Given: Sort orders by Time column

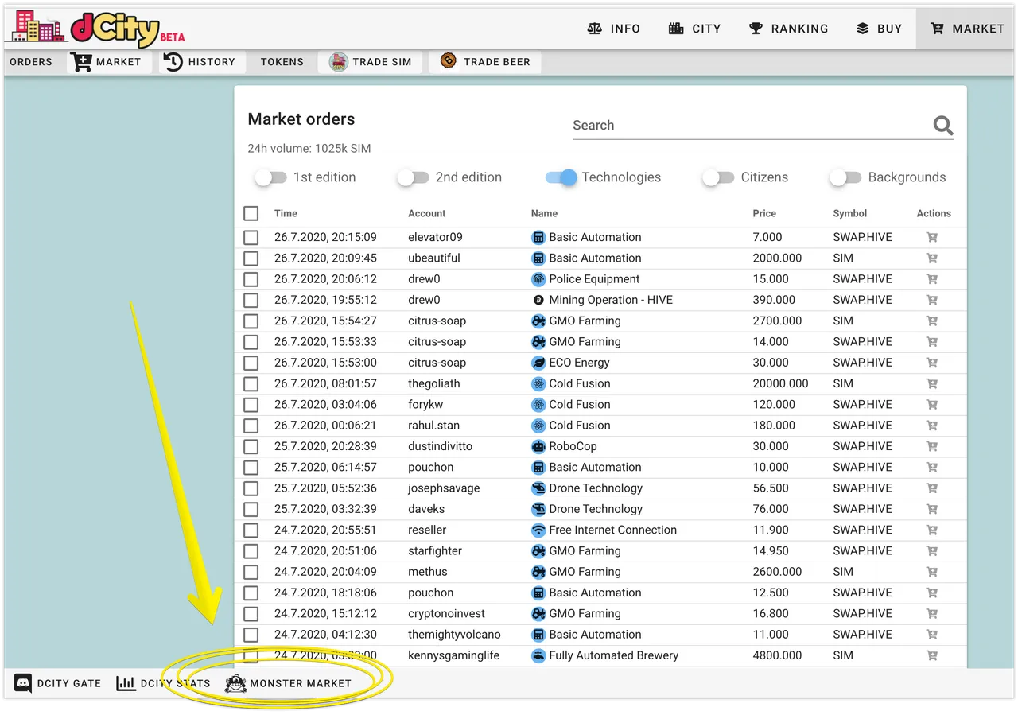Looking at the screenshot, I should (x=286, y=213).
